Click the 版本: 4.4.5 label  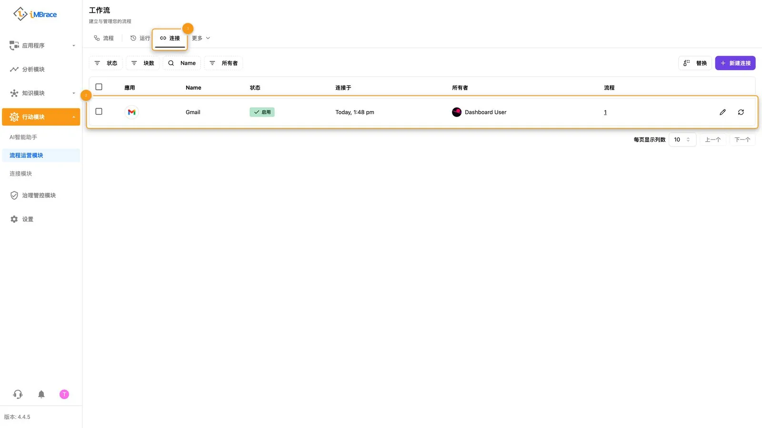coord(17,417)
